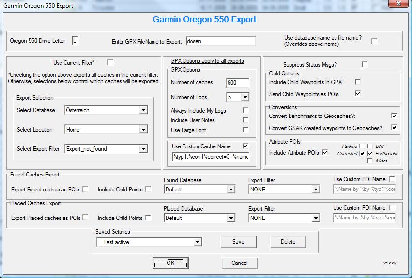
Task: Uncheck Include Attribute POIs
Action: click(x=325, y=152)
